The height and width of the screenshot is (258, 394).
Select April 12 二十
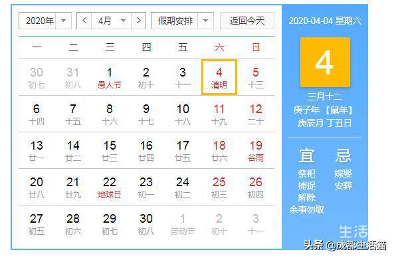coord(256,114)
